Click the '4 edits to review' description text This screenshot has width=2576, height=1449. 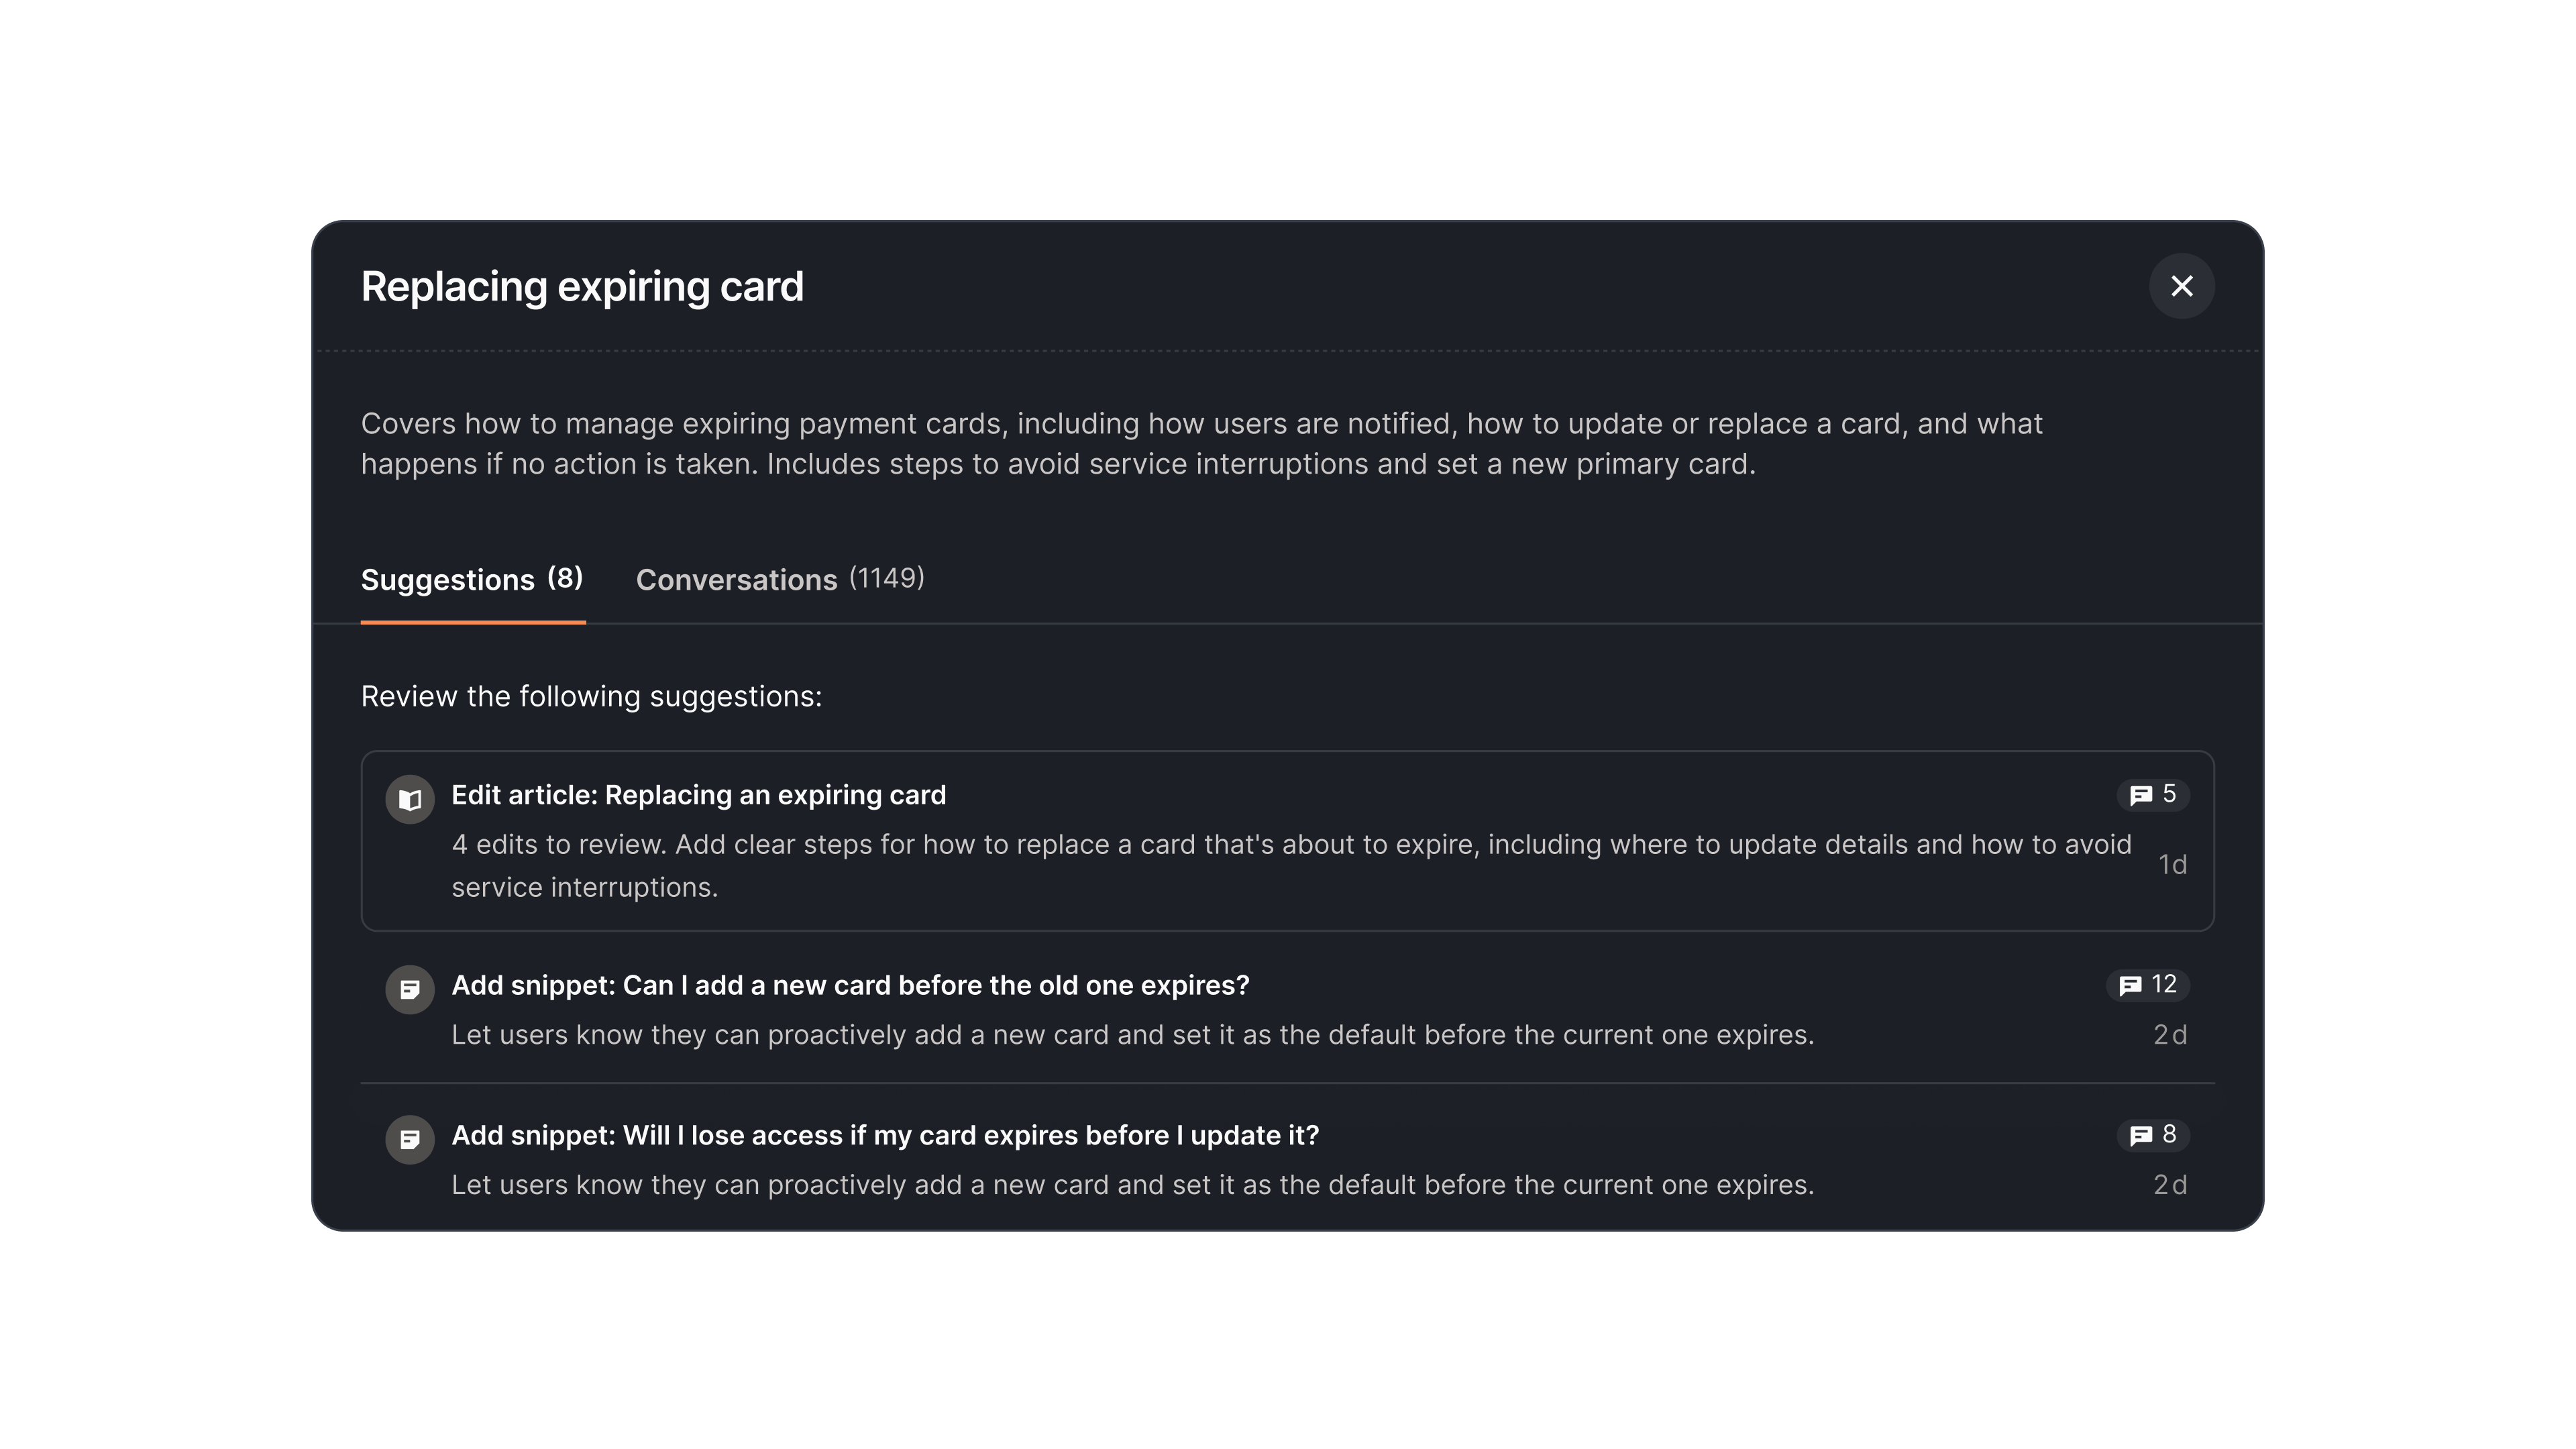tap(1290, 845)
